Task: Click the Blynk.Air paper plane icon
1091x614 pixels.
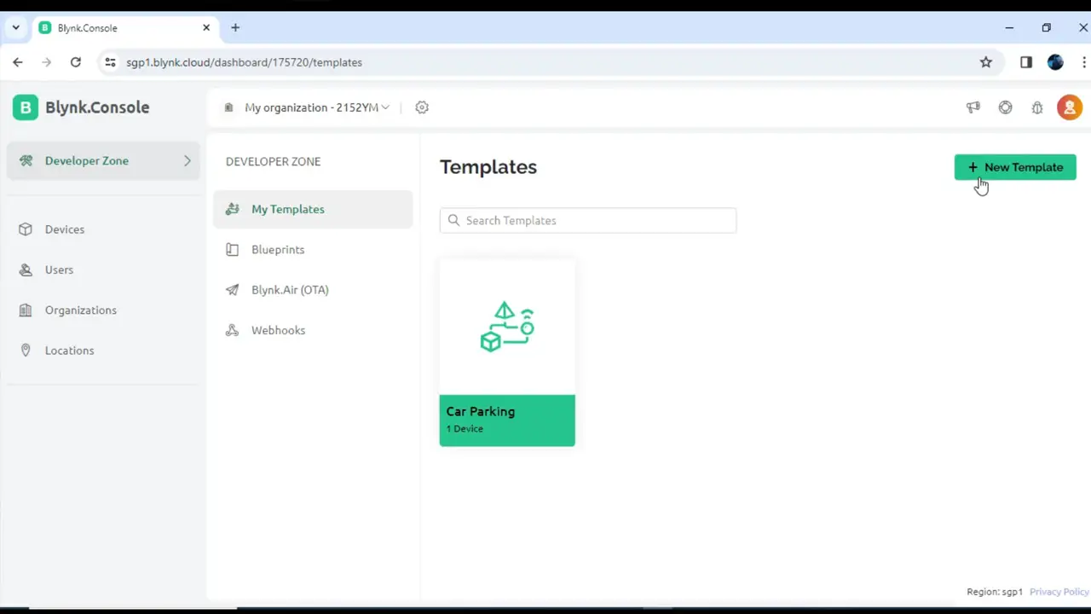Action: coord(232,290)
